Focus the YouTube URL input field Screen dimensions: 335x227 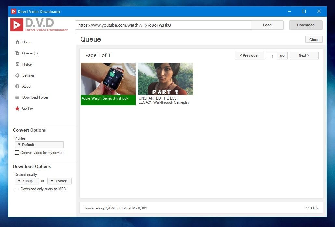coord(163,25)
